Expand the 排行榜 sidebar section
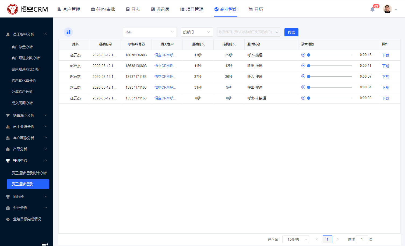 26,197
